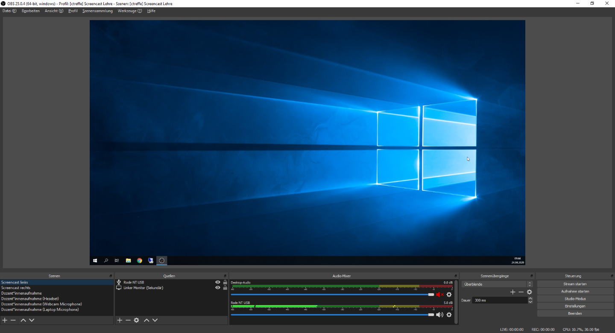
Task: Open the Hilfe menu
Action: 151,11
